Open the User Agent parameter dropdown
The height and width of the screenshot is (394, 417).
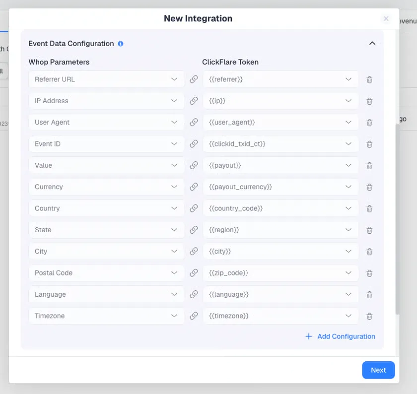click(x=106, y=122)
